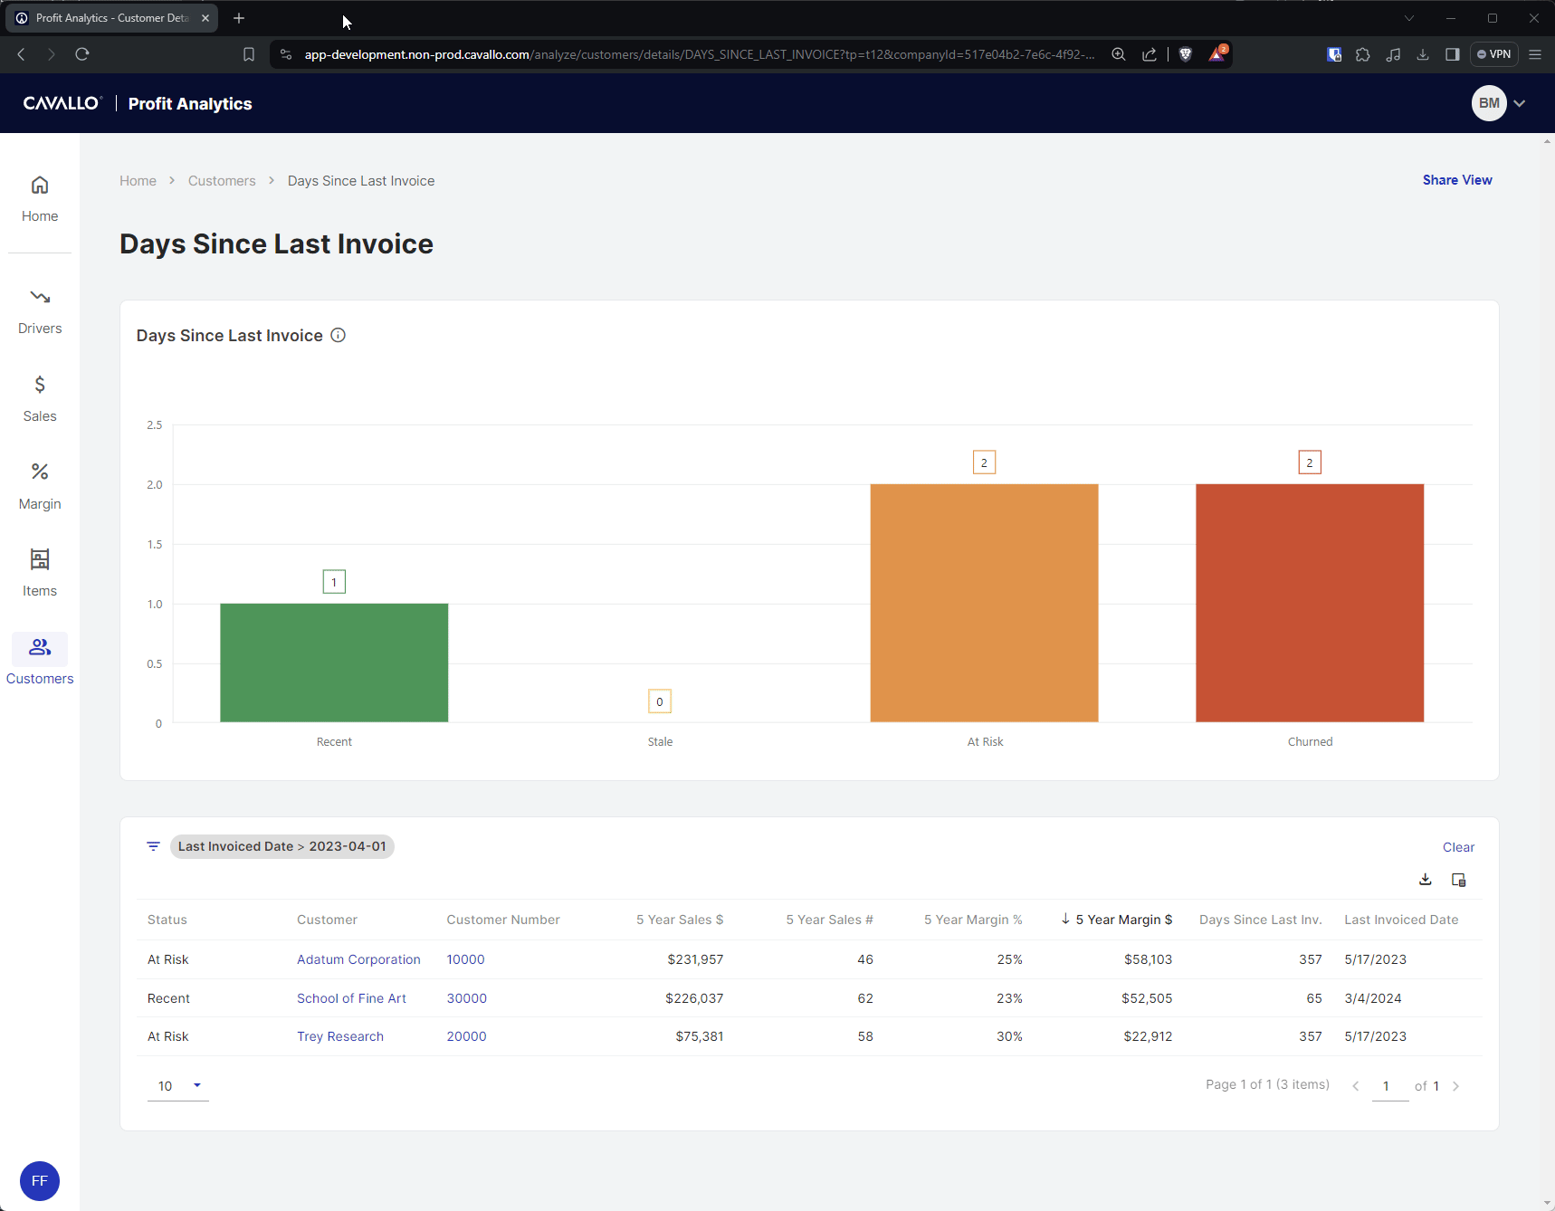Click the info icon beside chart title

(338, 336)
